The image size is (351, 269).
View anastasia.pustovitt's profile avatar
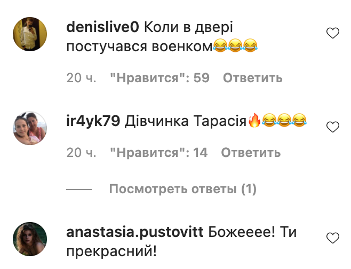click(30, 239)
